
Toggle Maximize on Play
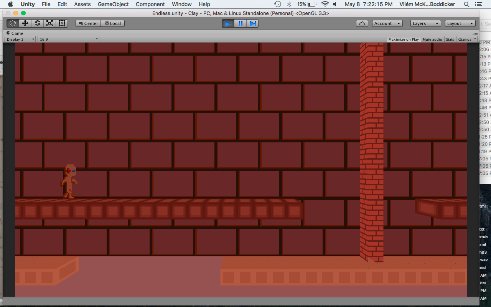[404, 39]
